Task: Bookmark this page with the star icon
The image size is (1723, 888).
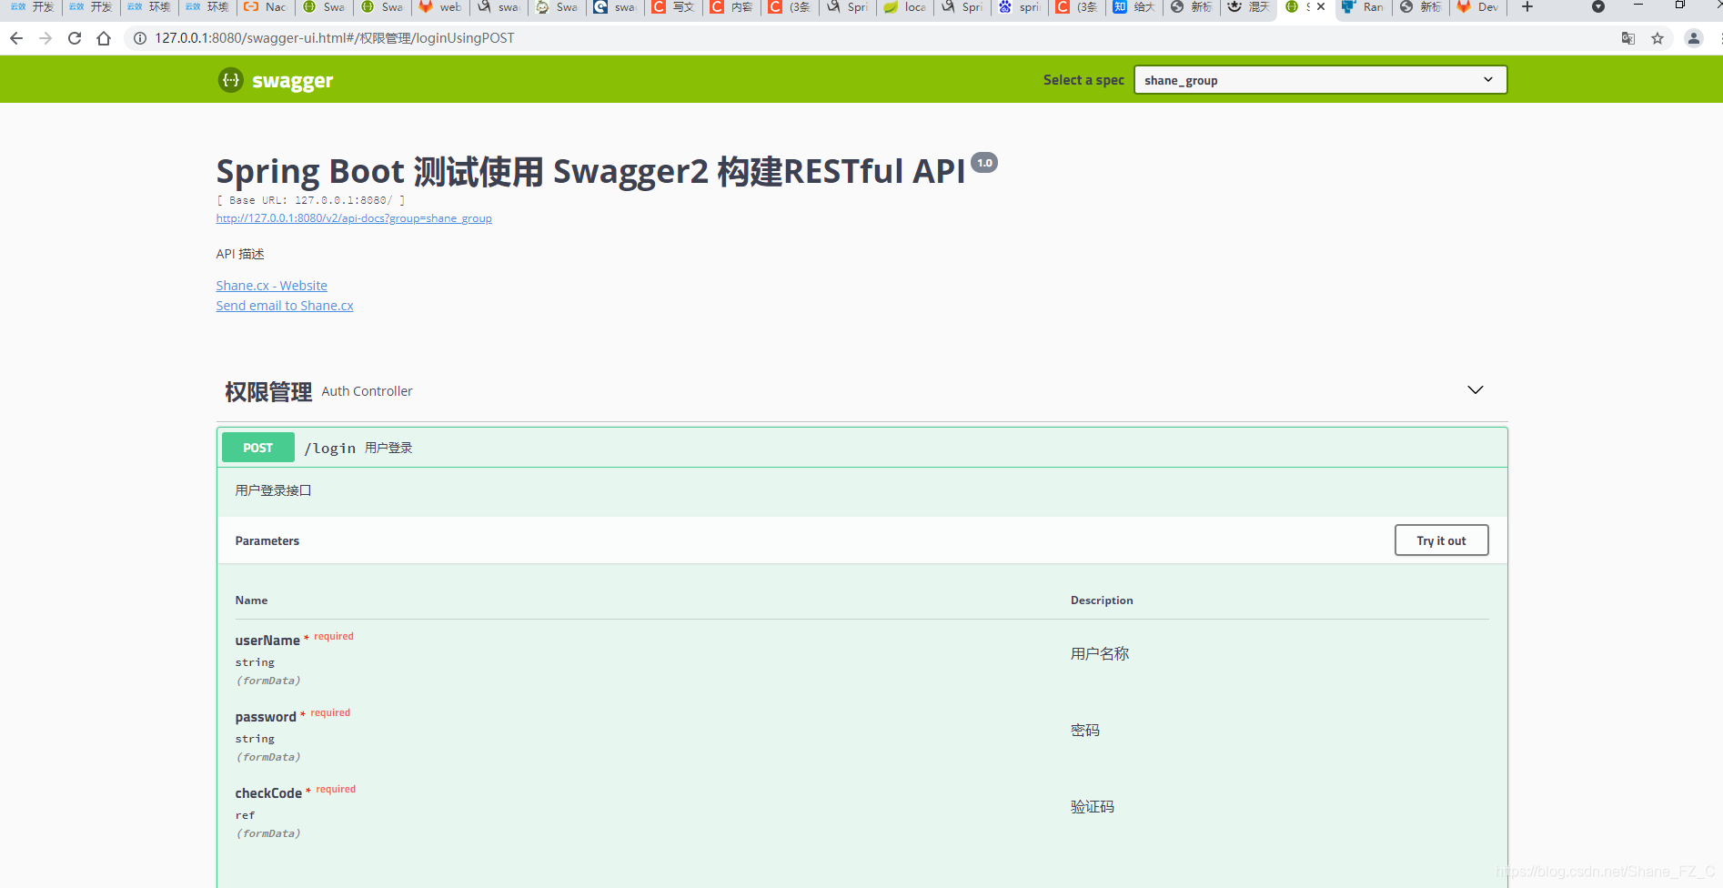Action: pyautogui.click(x=1658, y=38)
